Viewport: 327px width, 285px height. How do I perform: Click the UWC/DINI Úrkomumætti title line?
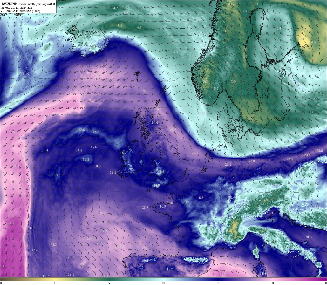(28, 4)
